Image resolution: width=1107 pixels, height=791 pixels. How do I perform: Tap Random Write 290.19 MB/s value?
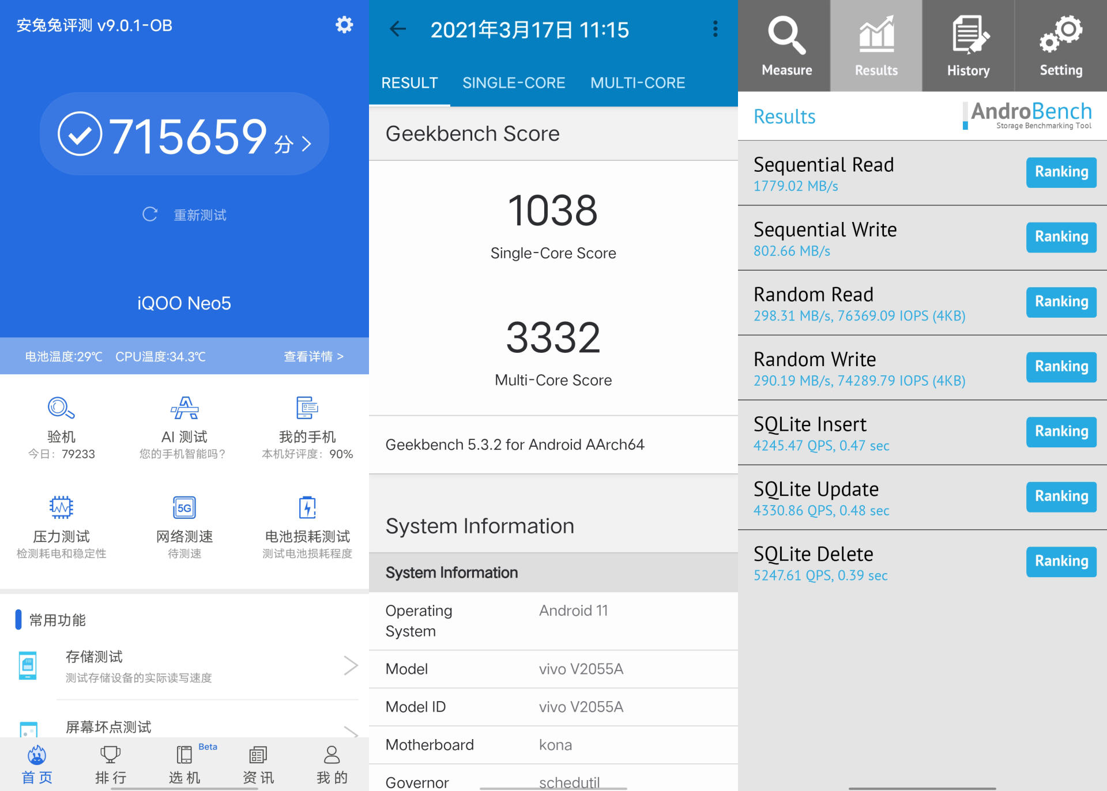[x=859, y=381]
